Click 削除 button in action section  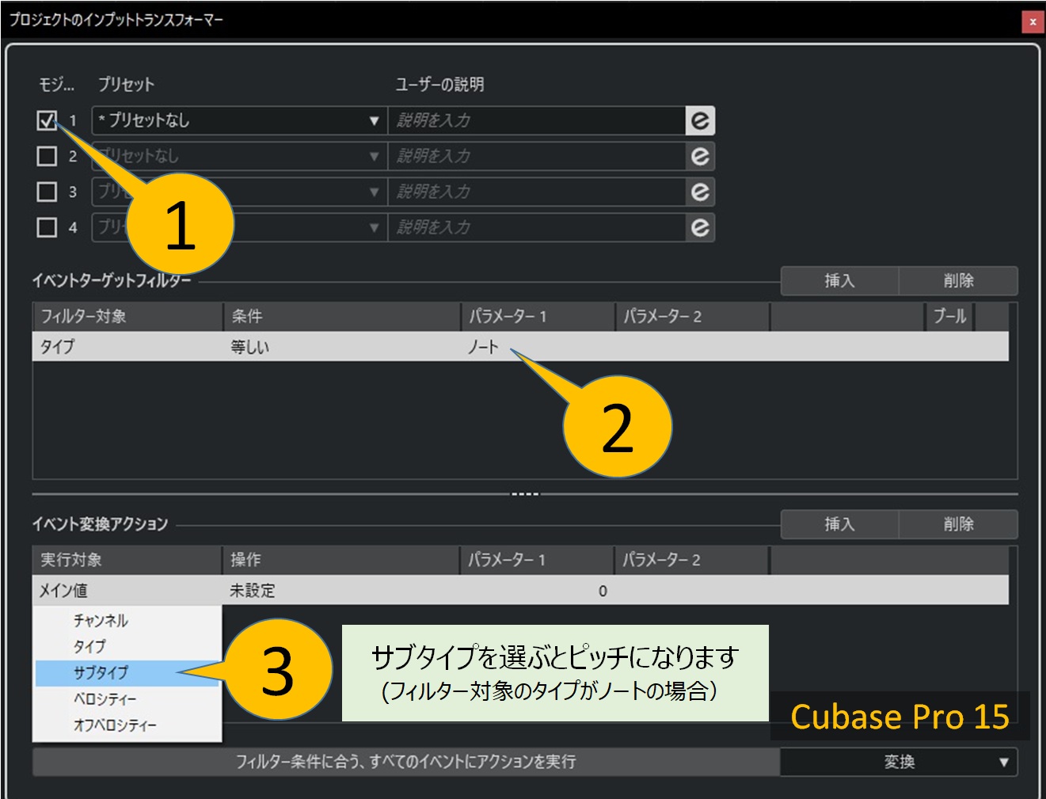[958, 524]
